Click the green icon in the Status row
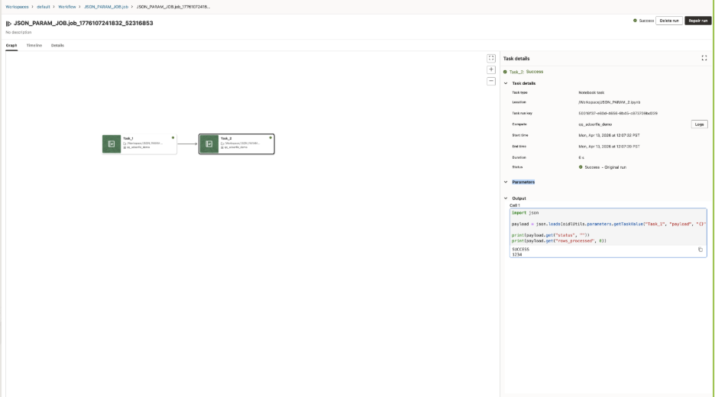 (581, 167)
